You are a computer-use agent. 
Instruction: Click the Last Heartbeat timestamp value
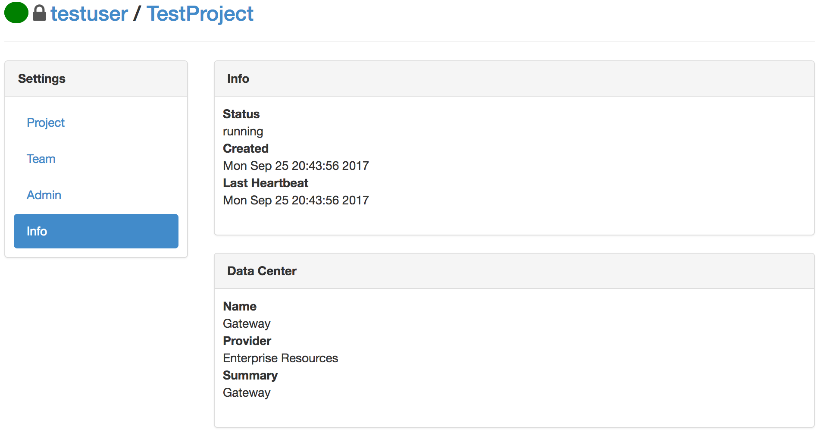tap(296, 201)
